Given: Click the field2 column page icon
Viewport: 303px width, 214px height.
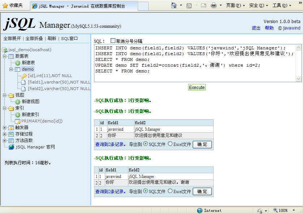Looking at the screenshot, I should tap(24, 89).
